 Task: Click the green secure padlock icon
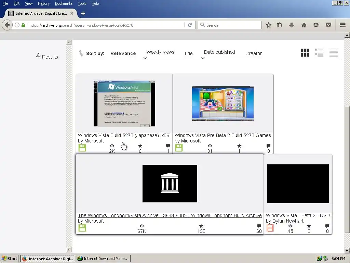23,25
